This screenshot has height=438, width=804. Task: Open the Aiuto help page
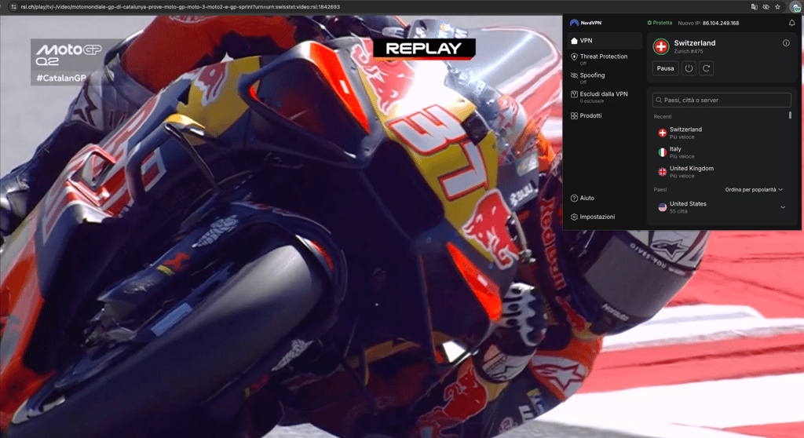583,198
